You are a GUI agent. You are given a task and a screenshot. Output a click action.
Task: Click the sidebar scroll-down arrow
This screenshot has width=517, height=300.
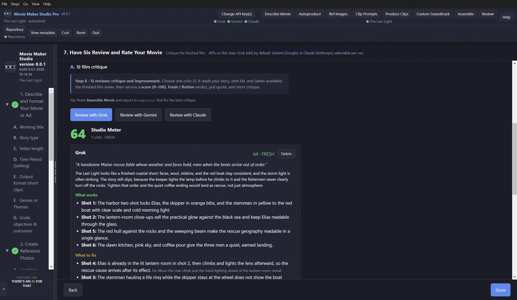click(x=51, y=267)
